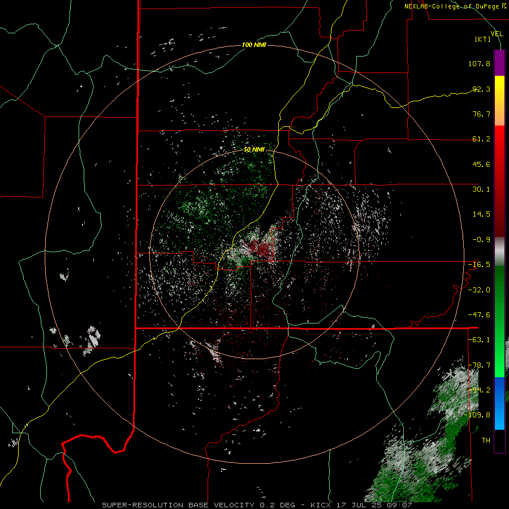
Task: Click the 100 NMI range ring label
Action: [x=254, y=45]
